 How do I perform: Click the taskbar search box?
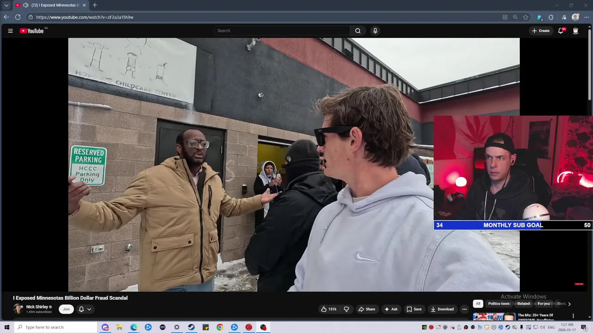click(x=56, y=327)
